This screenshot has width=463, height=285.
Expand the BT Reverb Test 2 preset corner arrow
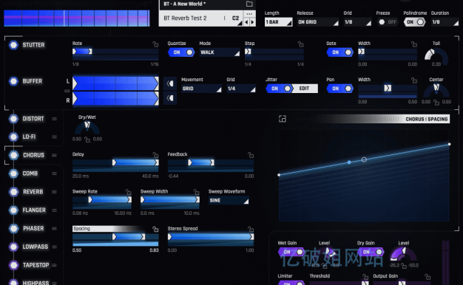(x=240, y=23)
